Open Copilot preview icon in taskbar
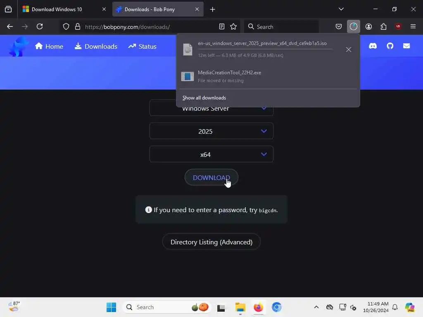423x317 pixels. 410,307
